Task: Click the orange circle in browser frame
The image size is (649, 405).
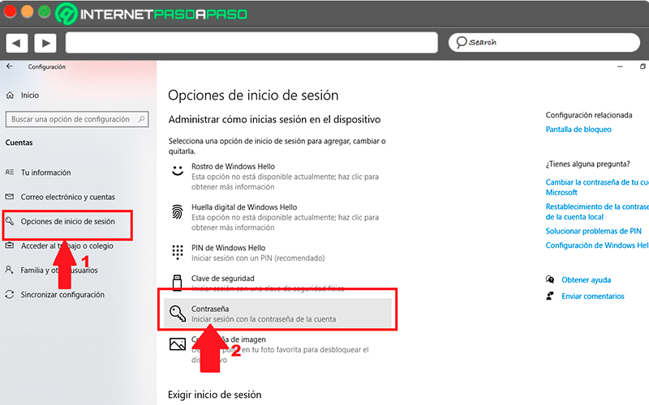Action: point(28,11)
